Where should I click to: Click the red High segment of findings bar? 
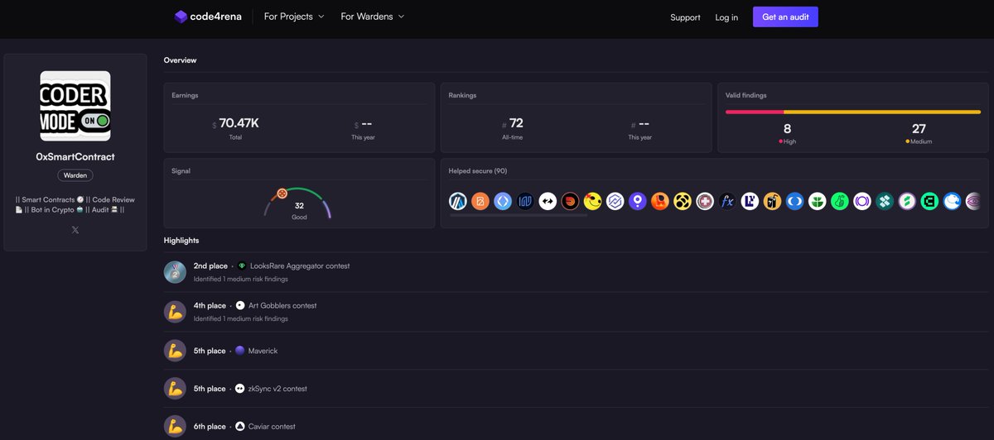click(755, 112)
